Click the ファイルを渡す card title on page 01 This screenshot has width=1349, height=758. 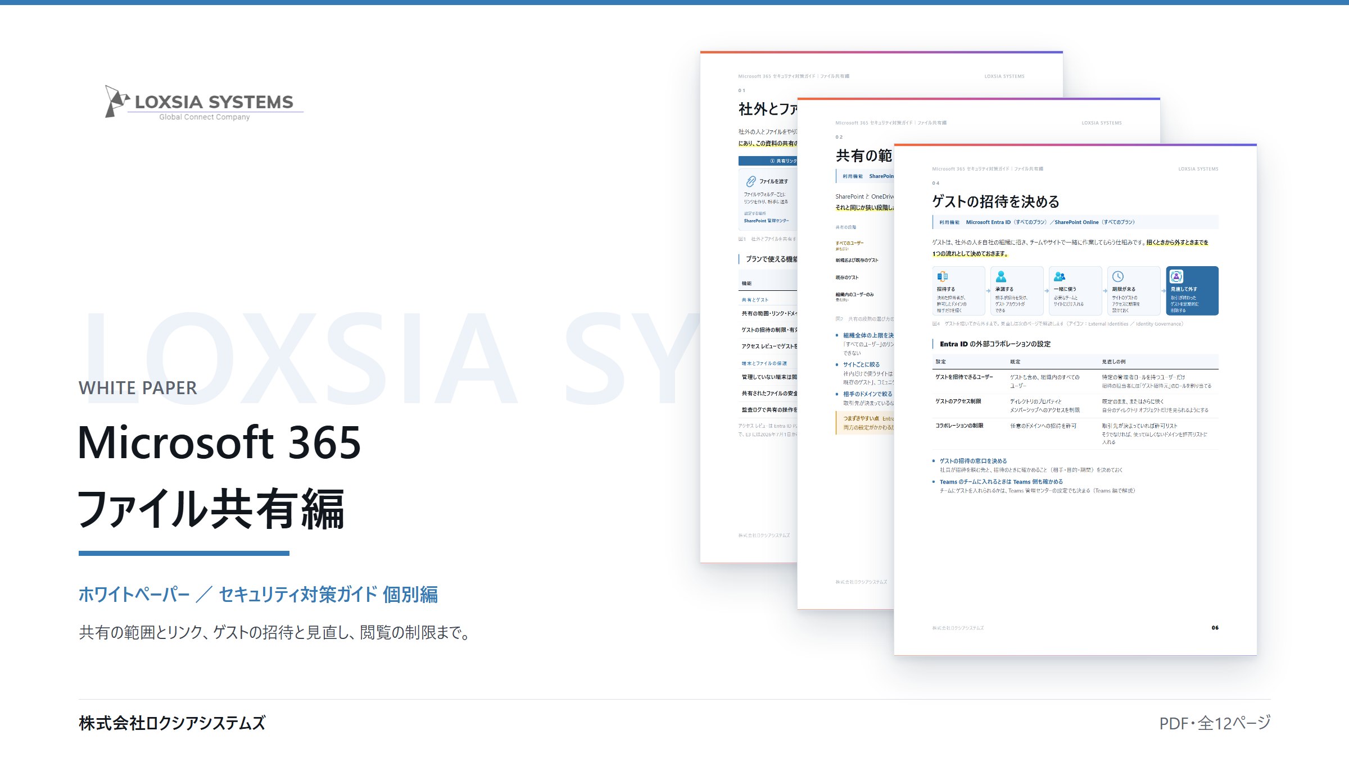(x=773, y=181)
